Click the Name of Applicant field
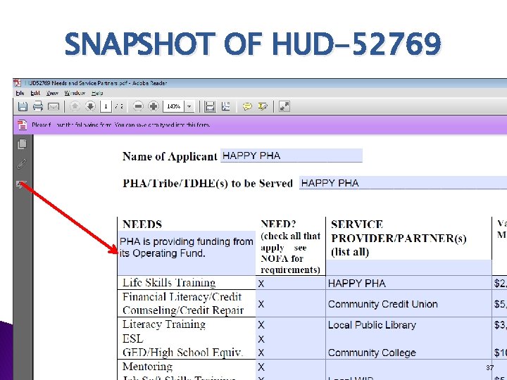The image size is (507, 380). tap(292, 156)
